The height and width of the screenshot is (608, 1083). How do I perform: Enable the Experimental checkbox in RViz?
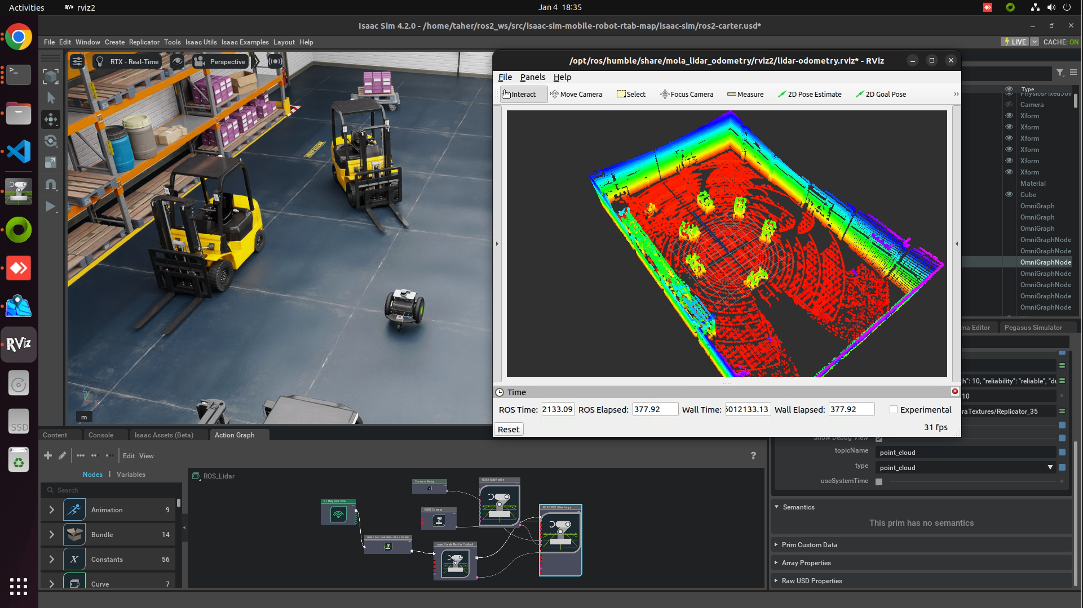click(x=894, y=409)
